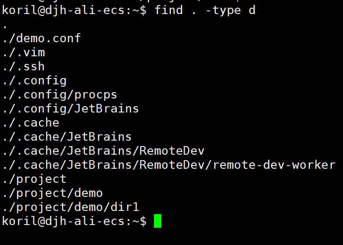Click the 'd' argument after '-type'
Viewport: 343px width, 245px height.
[x=252, y=10]
